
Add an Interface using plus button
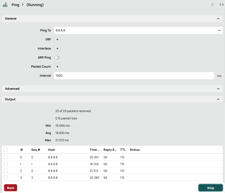(57, 49)
